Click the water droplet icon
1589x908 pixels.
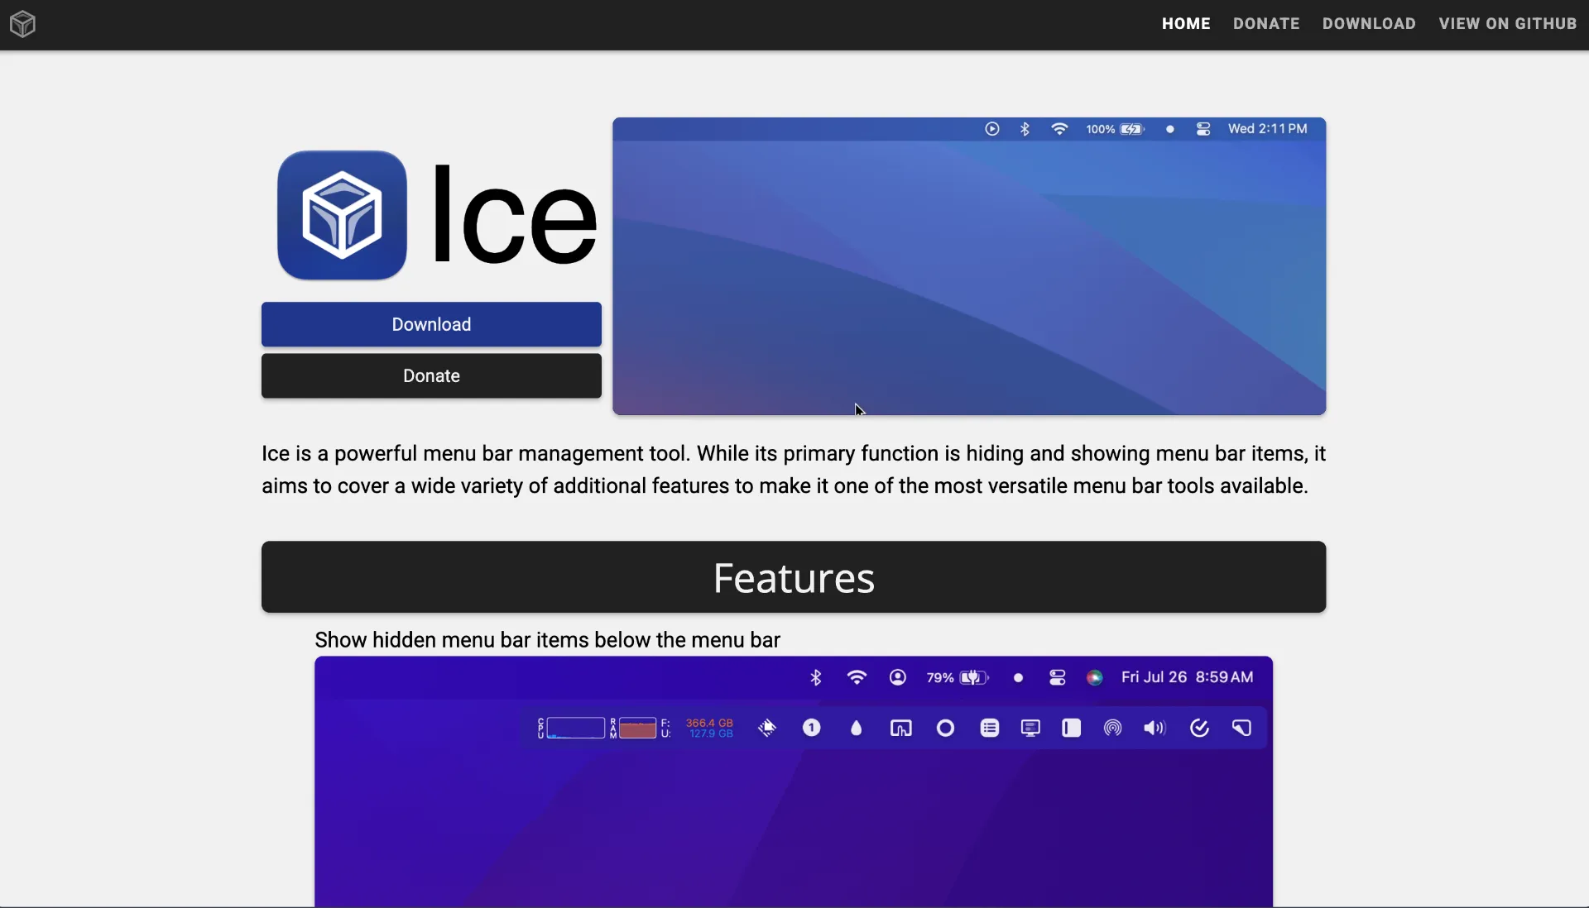pos(857,728)
